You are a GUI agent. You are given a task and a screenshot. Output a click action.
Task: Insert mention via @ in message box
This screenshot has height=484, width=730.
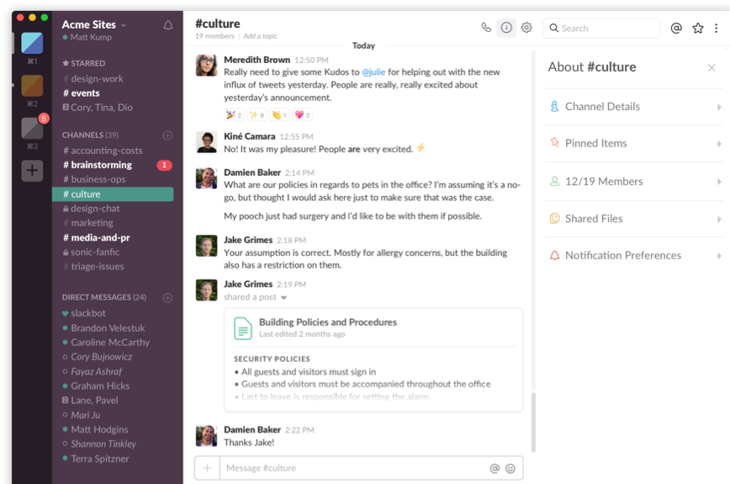495,469
